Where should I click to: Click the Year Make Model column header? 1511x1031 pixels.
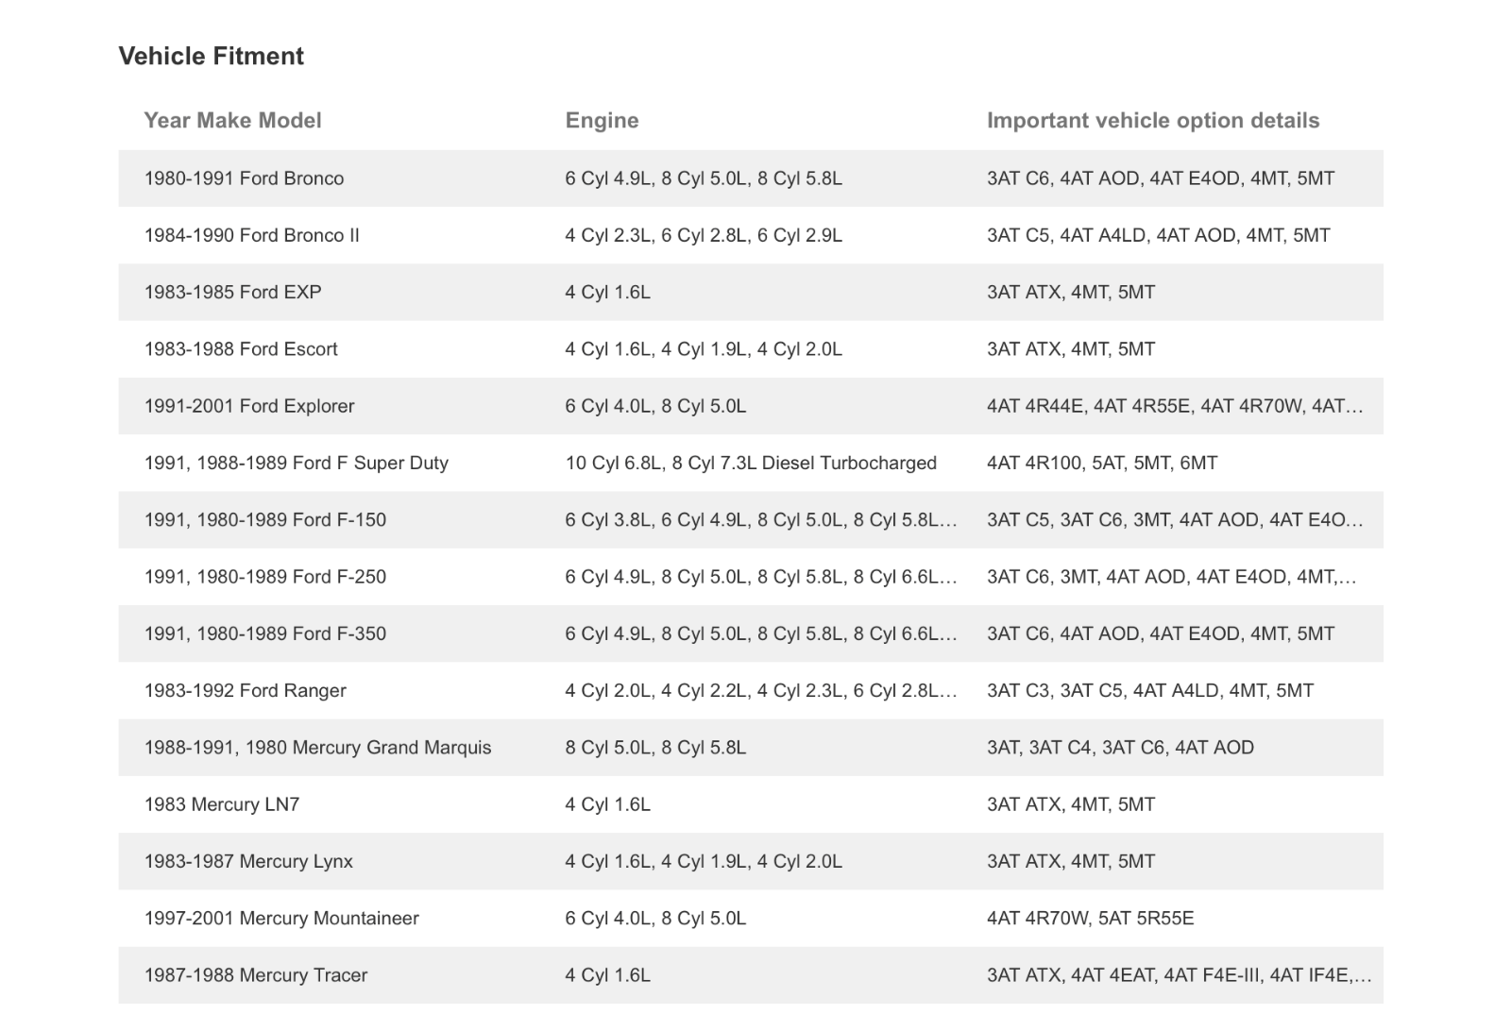click(232, 121)
